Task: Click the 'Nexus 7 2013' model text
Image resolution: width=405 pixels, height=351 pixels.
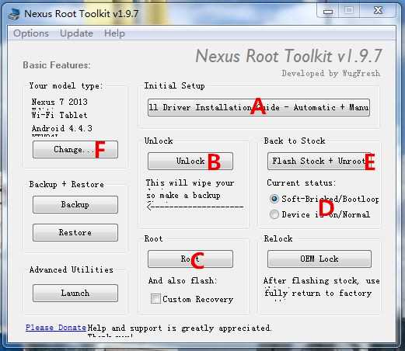Action: coord(59,102)
